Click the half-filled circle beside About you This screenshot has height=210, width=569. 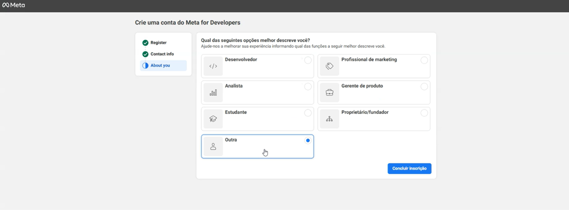(145, 66)
